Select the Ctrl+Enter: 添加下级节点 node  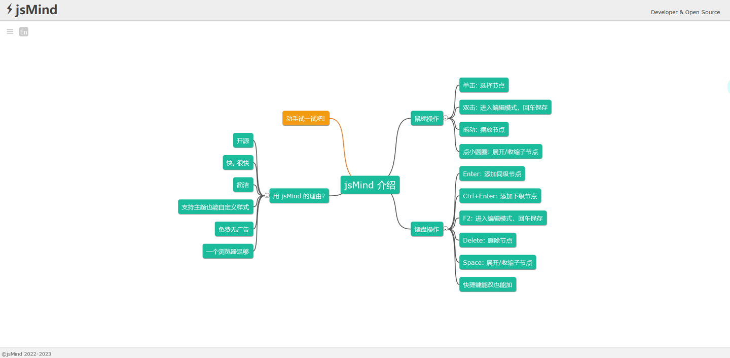click(500, 196)
